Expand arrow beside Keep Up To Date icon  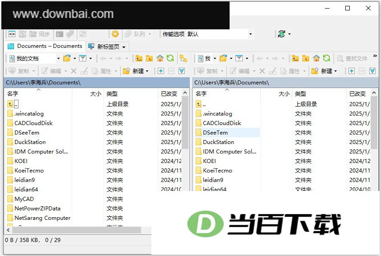point(289,34)
